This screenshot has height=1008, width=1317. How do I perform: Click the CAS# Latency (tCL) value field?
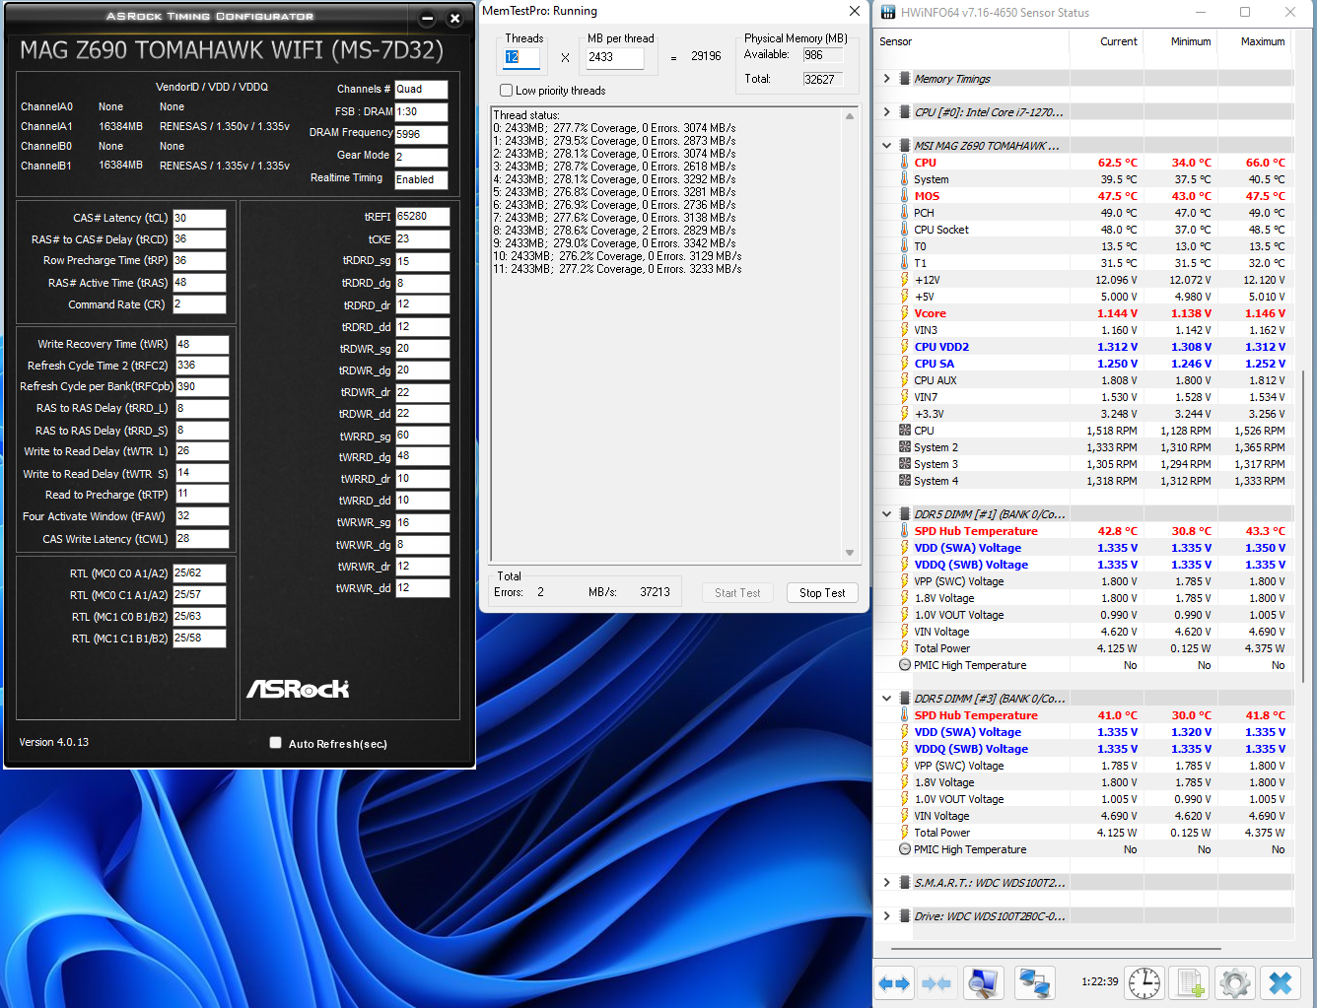click(x=199, y=219)
